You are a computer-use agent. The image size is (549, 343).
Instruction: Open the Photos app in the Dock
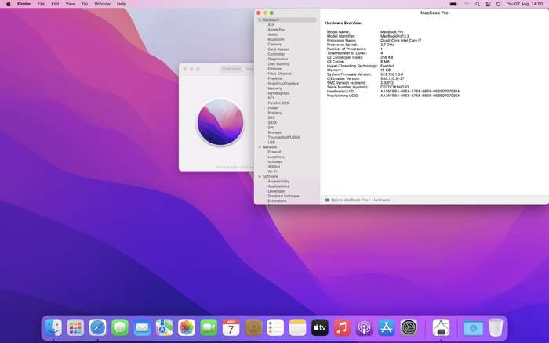pyautogui.click(x=187, y=327)
